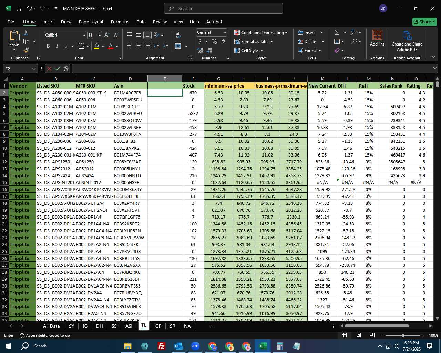The height and width of the screenshot is (353, 441).
Task: Toggle Underline formatting
Action: [66, 46]
